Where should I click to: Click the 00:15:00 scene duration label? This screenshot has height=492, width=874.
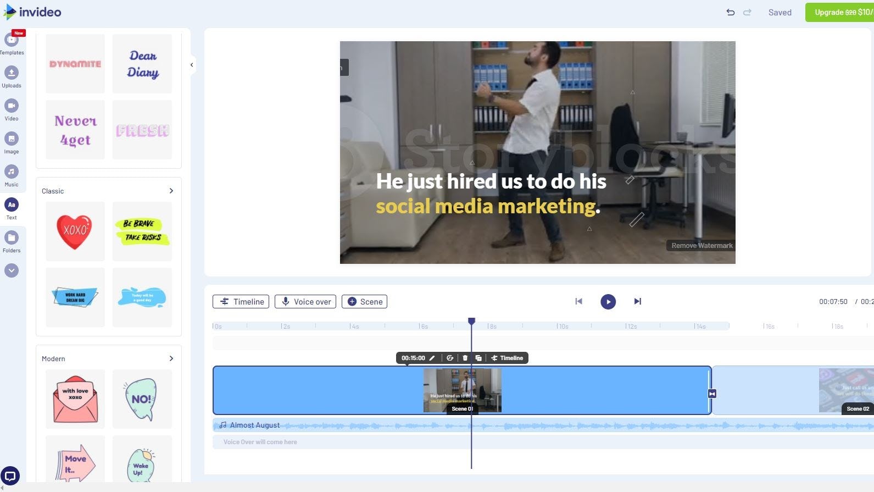(413, 358)
